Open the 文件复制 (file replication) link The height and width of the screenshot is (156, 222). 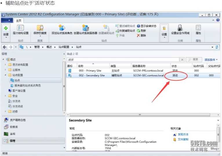pos(183,140)
